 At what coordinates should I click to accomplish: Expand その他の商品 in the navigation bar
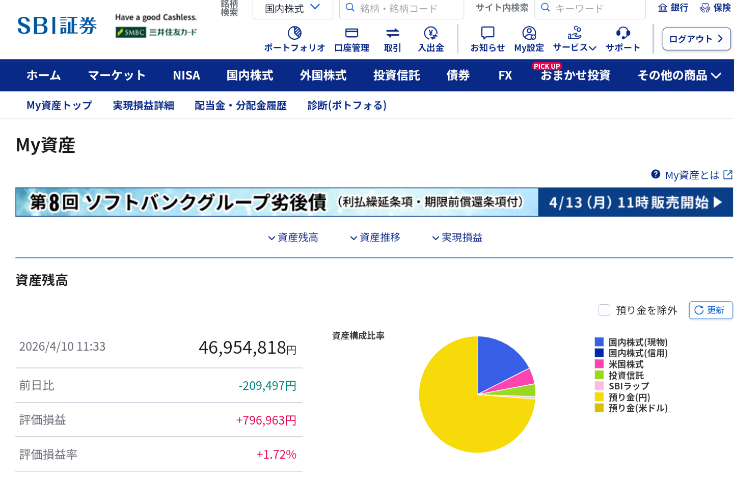(x=679, y=75)
